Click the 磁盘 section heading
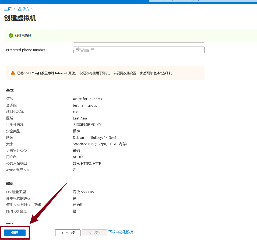Image resolution: width=257 pixels, height=240 pixels. (x=10, y=183)
